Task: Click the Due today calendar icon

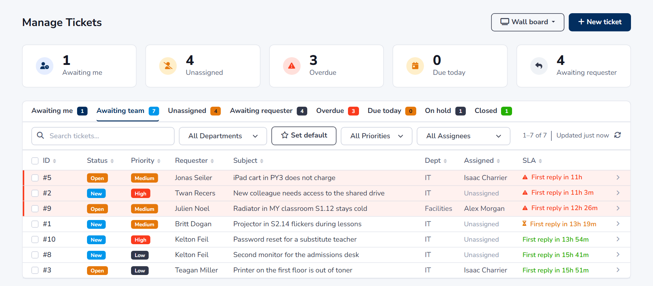Action: 415,66
